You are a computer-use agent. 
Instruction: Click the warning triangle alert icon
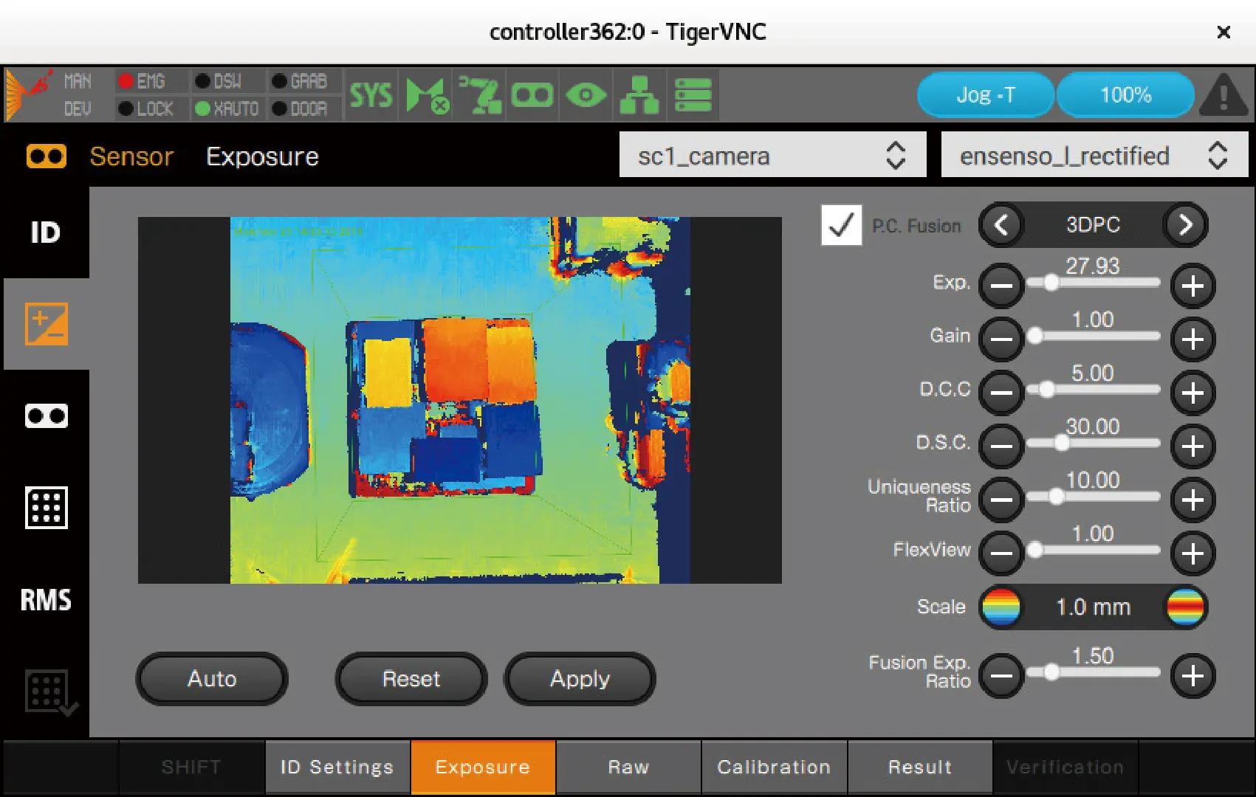coord(1224,95)
